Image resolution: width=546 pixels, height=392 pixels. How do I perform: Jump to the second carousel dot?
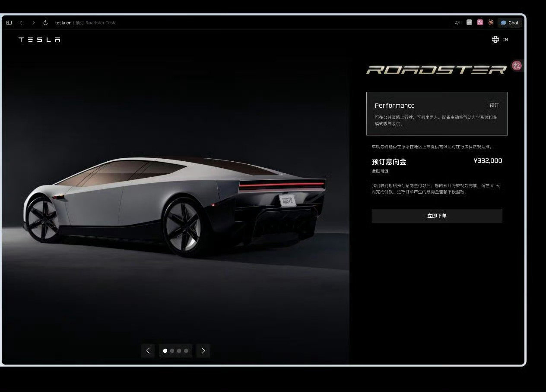pyautogui.click(x=172, y=351)
